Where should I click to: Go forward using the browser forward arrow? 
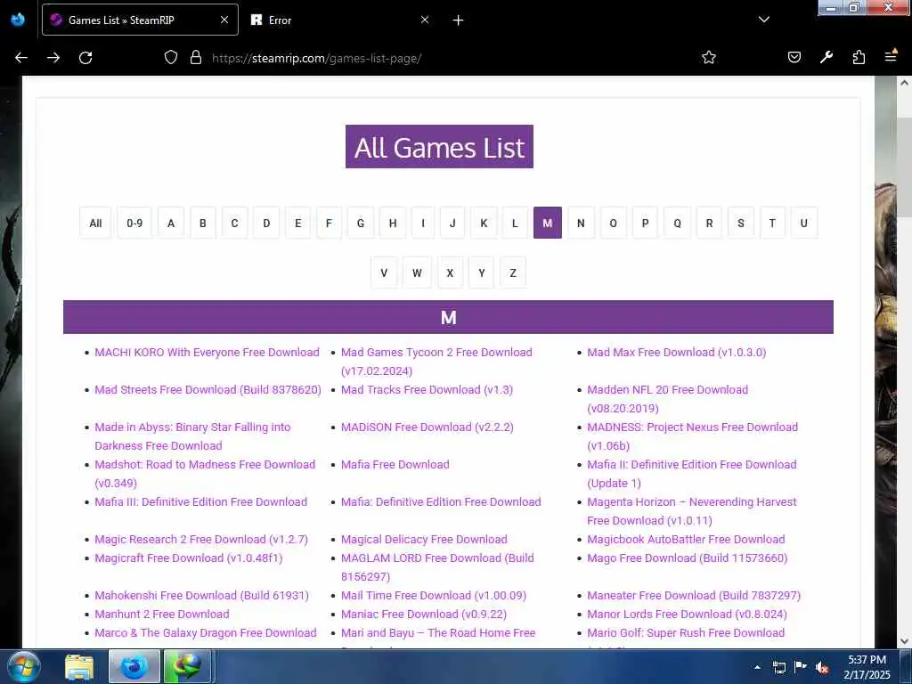tap(53, 58)
